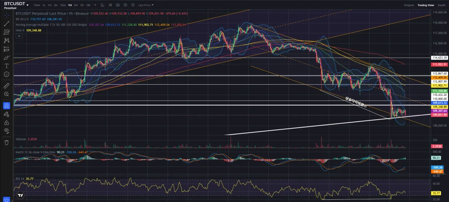Select the ruler measure tool

click(6, 85)
